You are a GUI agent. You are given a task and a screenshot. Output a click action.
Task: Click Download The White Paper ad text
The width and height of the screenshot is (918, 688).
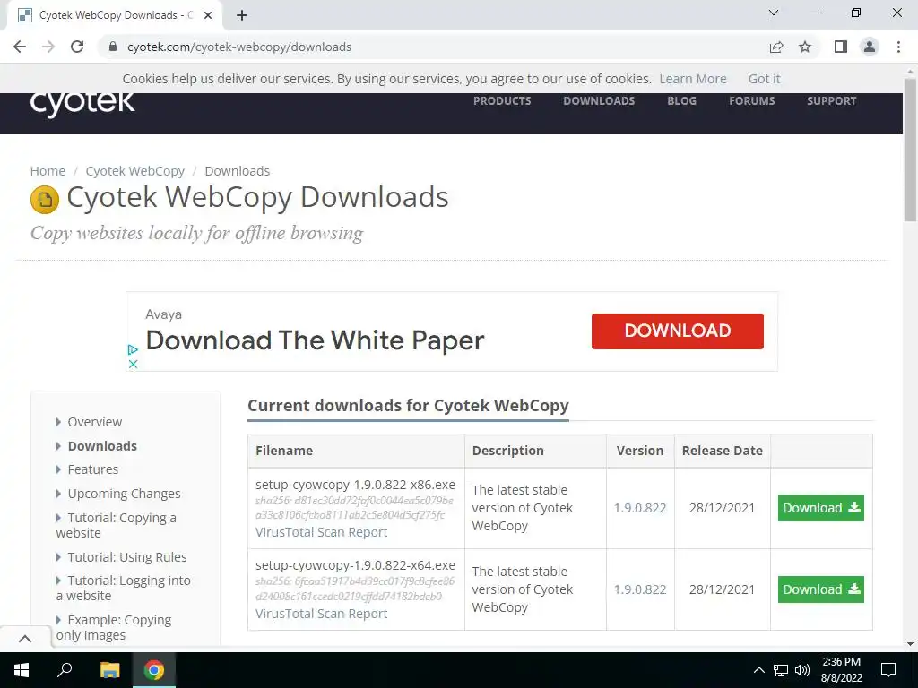point(315,340)
